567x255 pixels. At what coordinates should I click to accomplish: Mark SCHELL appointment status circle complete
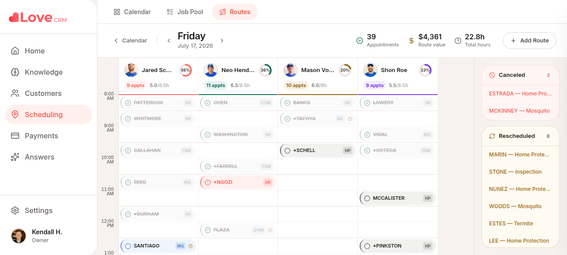tap(287, 150)
